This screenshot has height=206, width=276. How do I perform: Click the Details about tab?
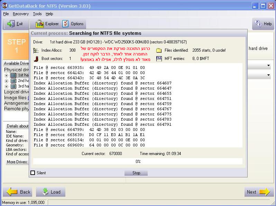click(17, 126)
